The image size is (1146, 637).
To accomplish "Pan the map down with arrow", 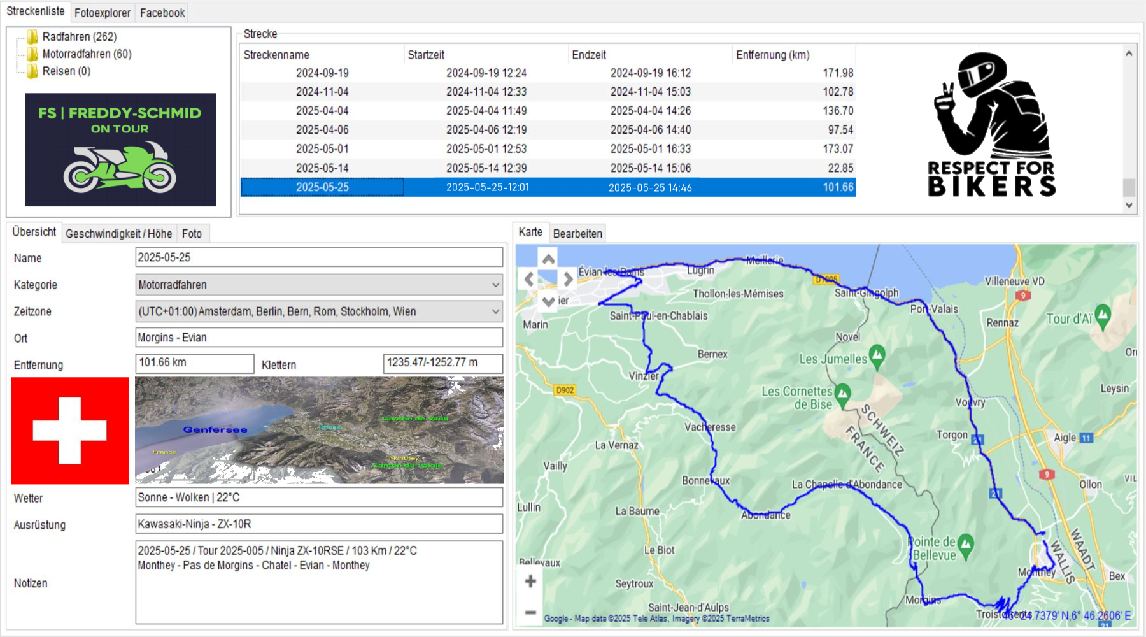I will (548, 301).
